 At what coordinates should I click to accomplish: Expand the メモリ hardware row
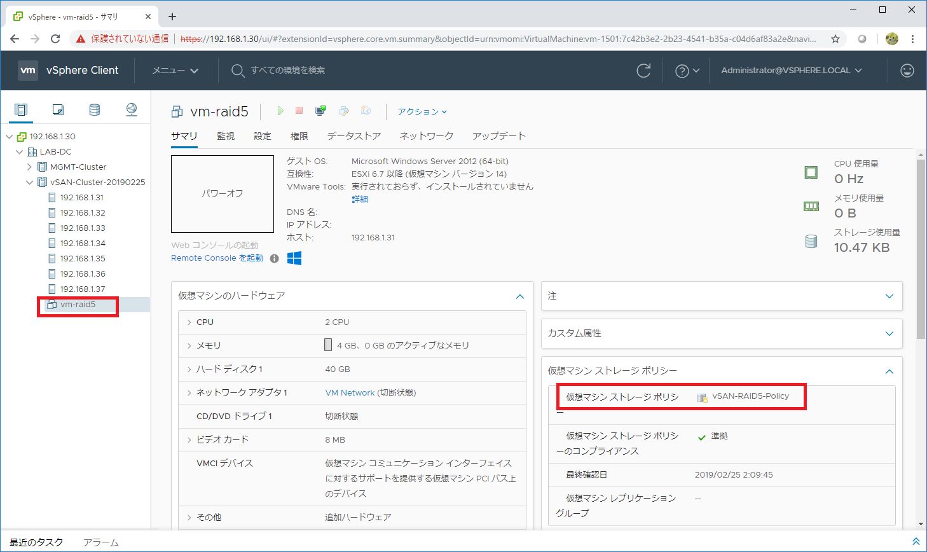click(189, 346)
